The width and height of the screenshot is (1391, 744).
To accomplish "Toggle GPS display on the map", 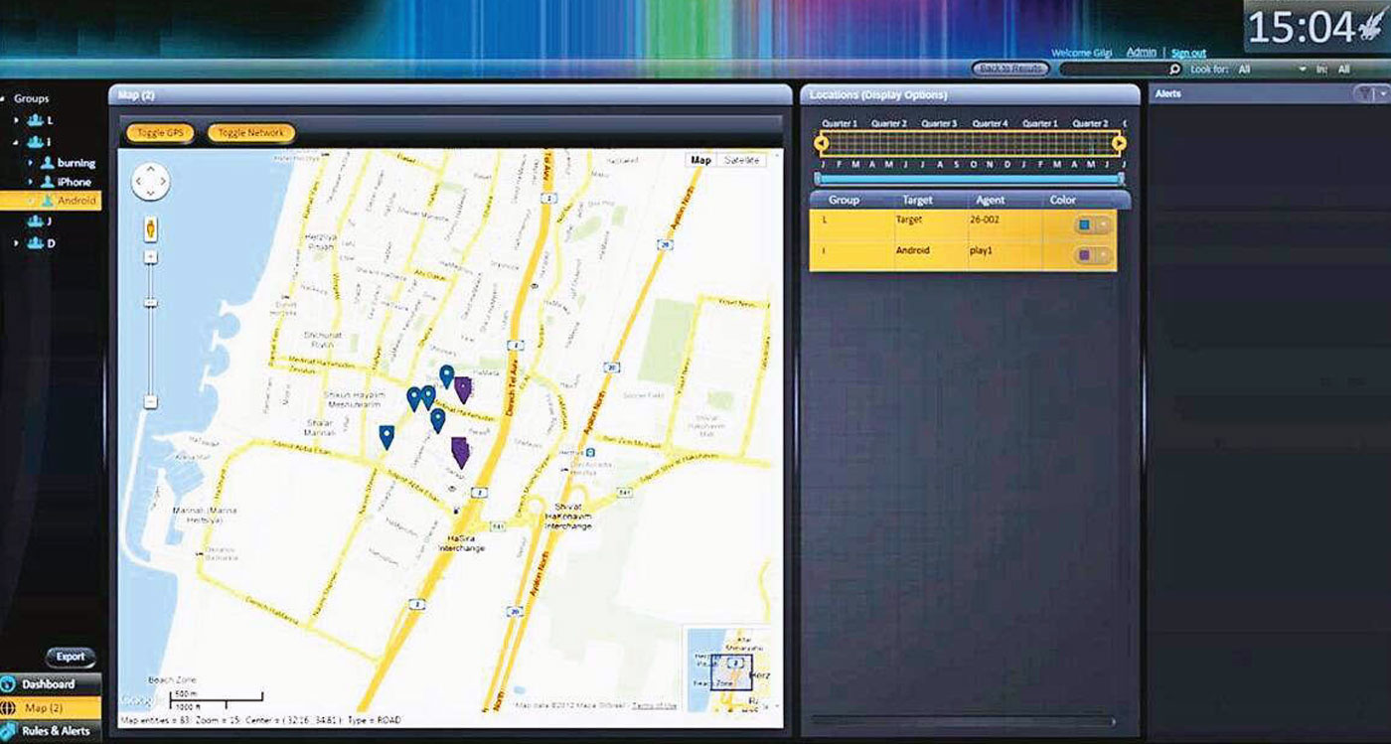I will coord(159,131).
